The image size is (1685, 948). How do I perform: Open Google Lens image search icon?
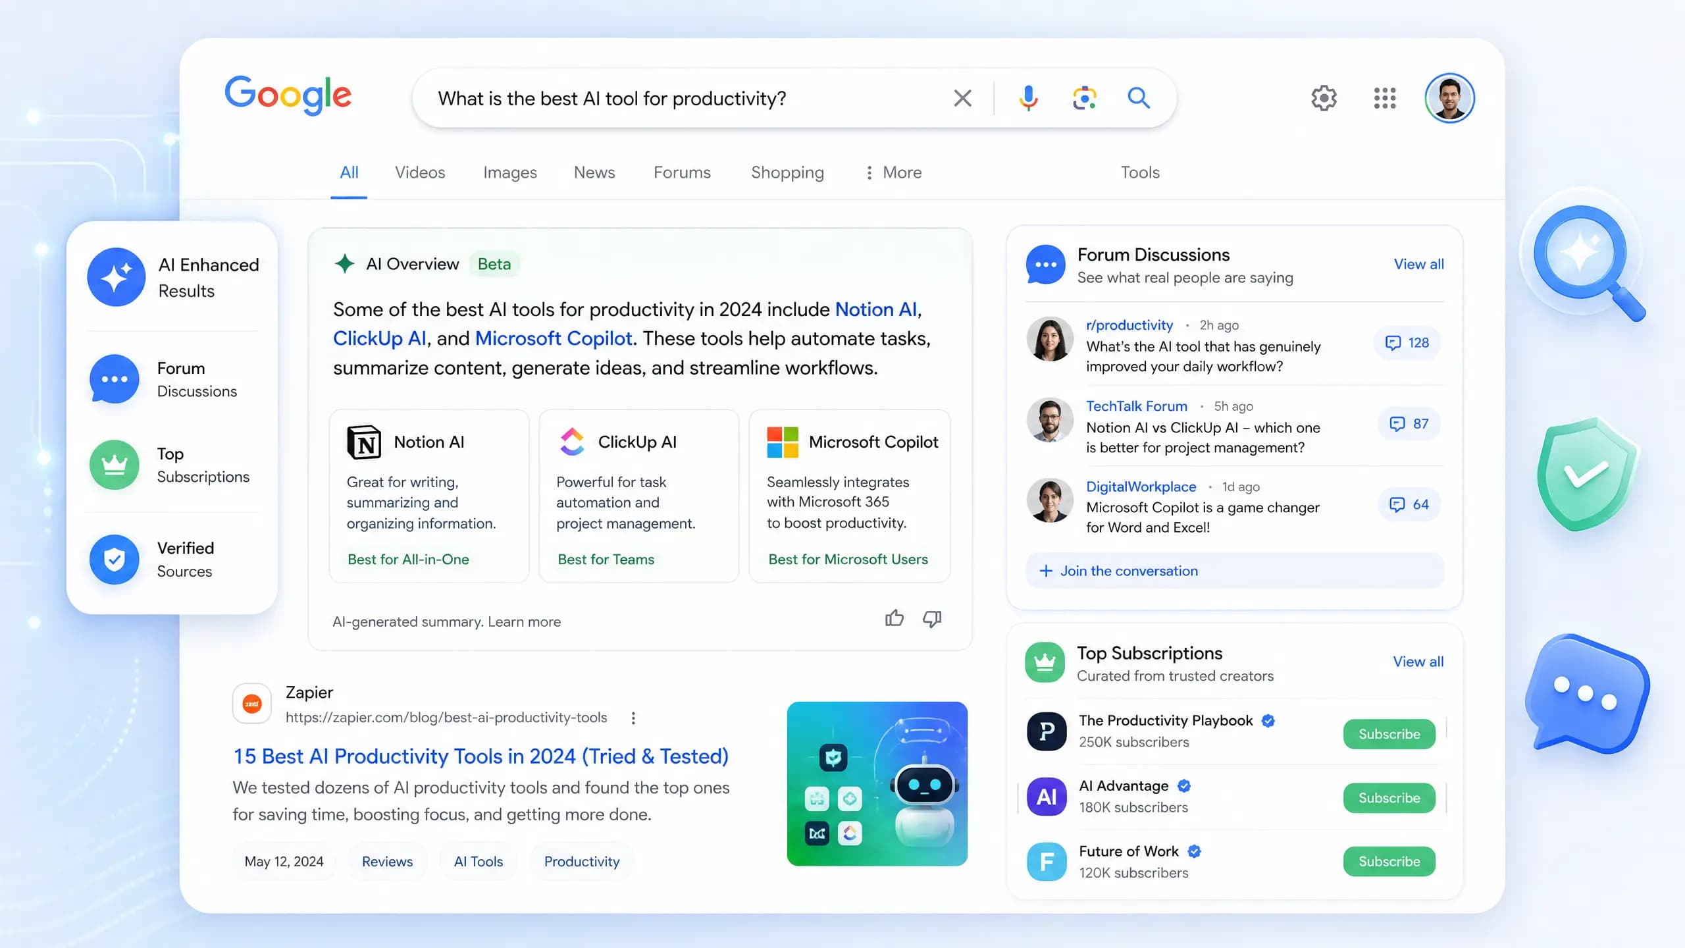click(x=1084, y=98)
